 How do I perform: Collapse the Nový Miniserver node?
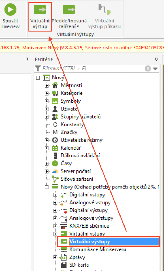click(47, 187)
